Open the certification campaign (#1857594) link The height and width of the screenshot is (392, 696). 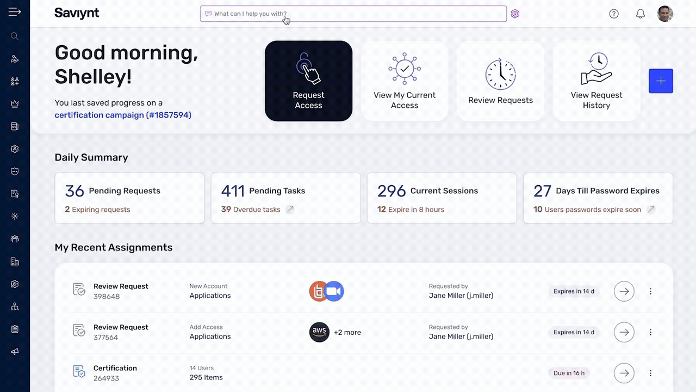pyautogui.click(x=123, y=115)
